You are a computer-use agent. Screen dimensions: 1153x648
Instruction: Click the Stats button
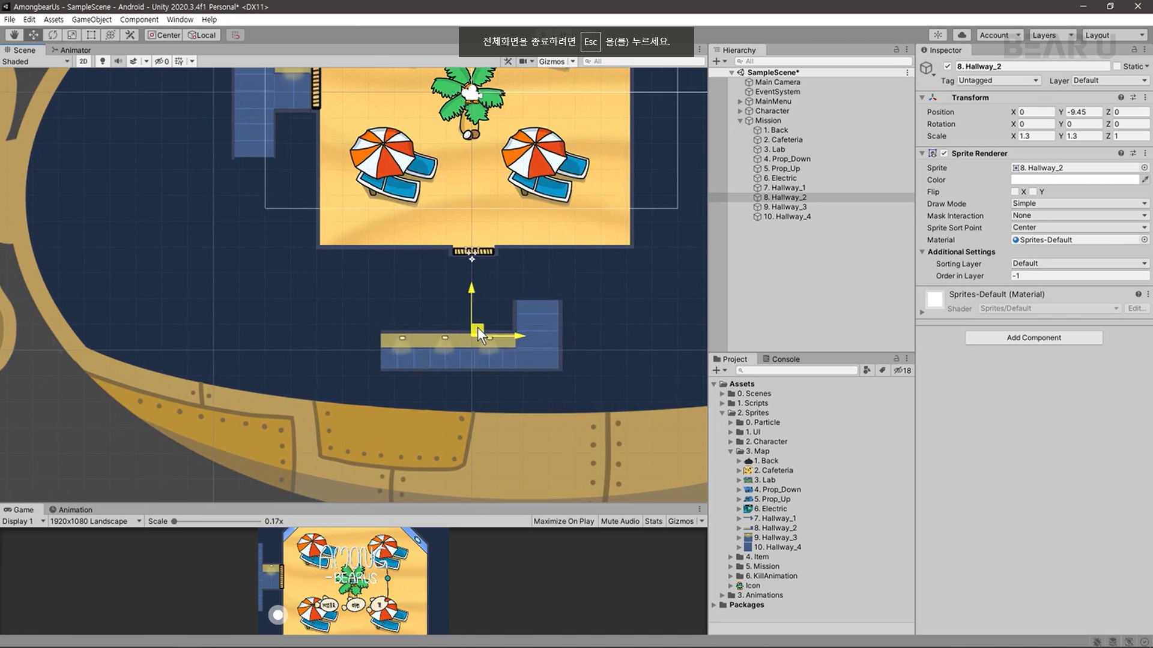coord(653,521)
